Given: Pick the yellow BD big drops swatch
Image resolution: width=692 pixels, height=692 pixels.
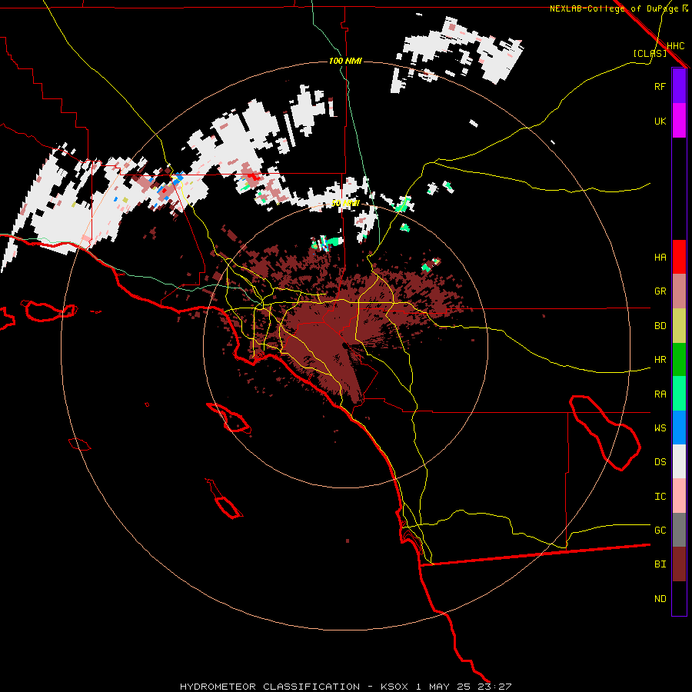Looking at the screenshot, I should tap(679, 325).
